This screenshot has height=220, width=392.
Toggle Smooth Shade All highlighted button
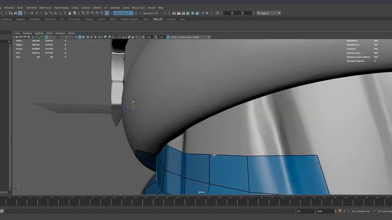(80, 37)
